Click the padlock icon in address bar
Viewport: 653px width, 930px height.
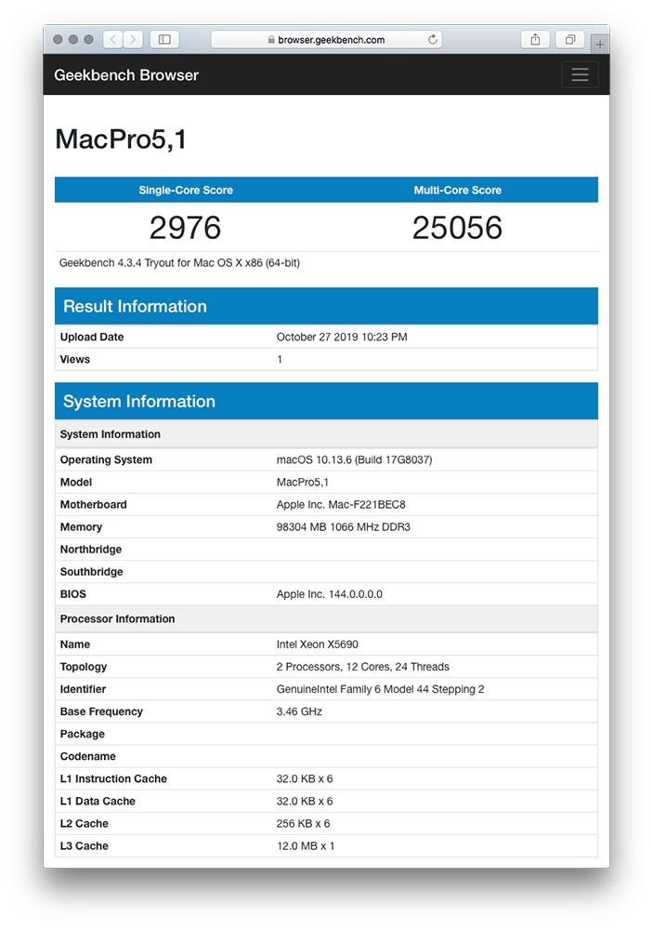(x=271, y=40)
